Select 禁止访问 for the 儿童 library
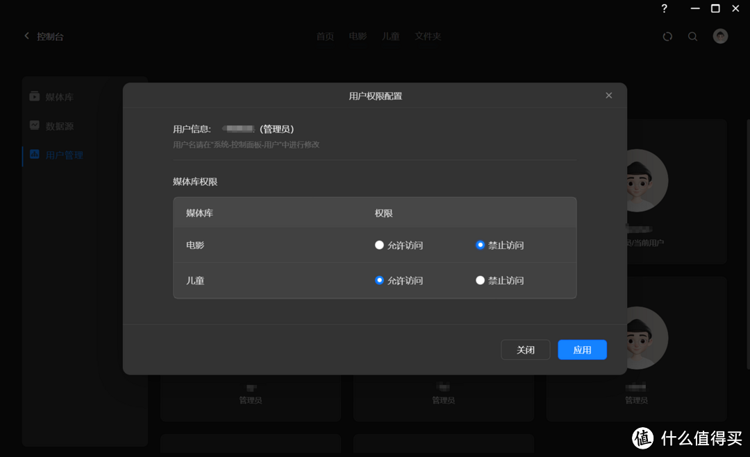The height and width of the screenshot is (457, 750). point(480,280)
